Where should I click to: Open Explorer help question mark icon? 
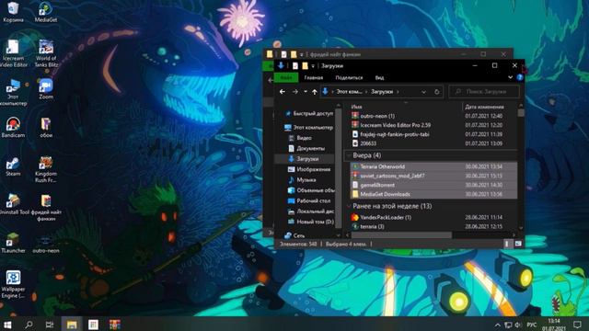pos(520,77)
